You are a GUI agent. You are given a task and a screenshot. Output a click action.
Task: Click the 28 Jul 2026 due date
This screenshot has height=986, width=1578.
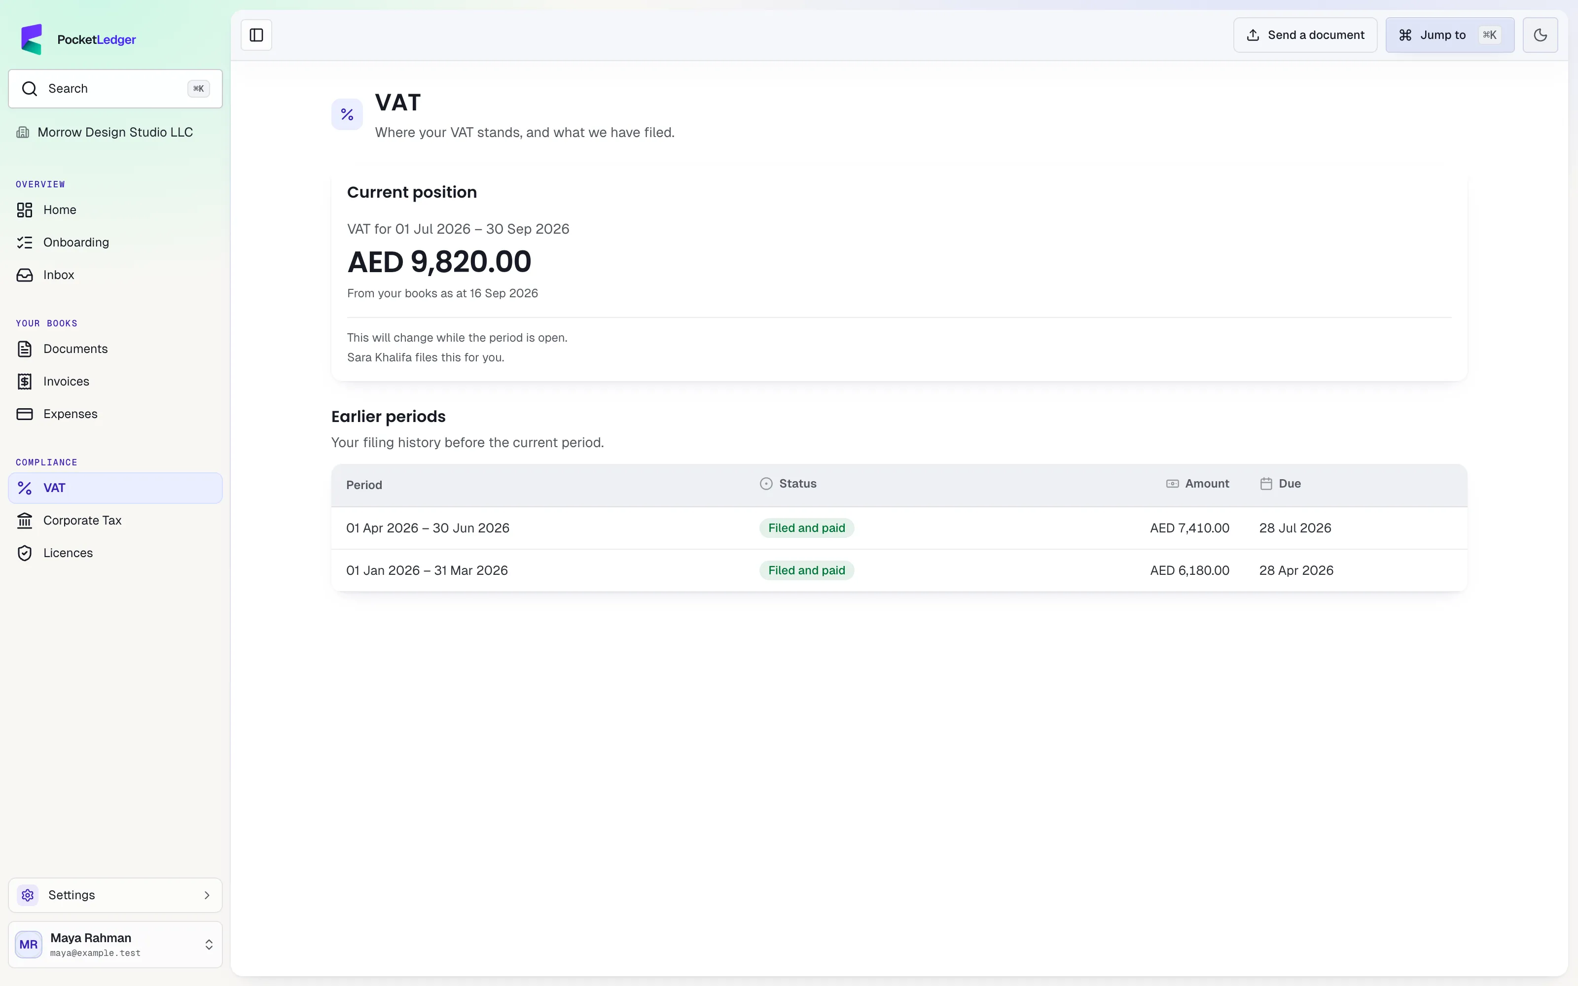tap(1295, 528)
